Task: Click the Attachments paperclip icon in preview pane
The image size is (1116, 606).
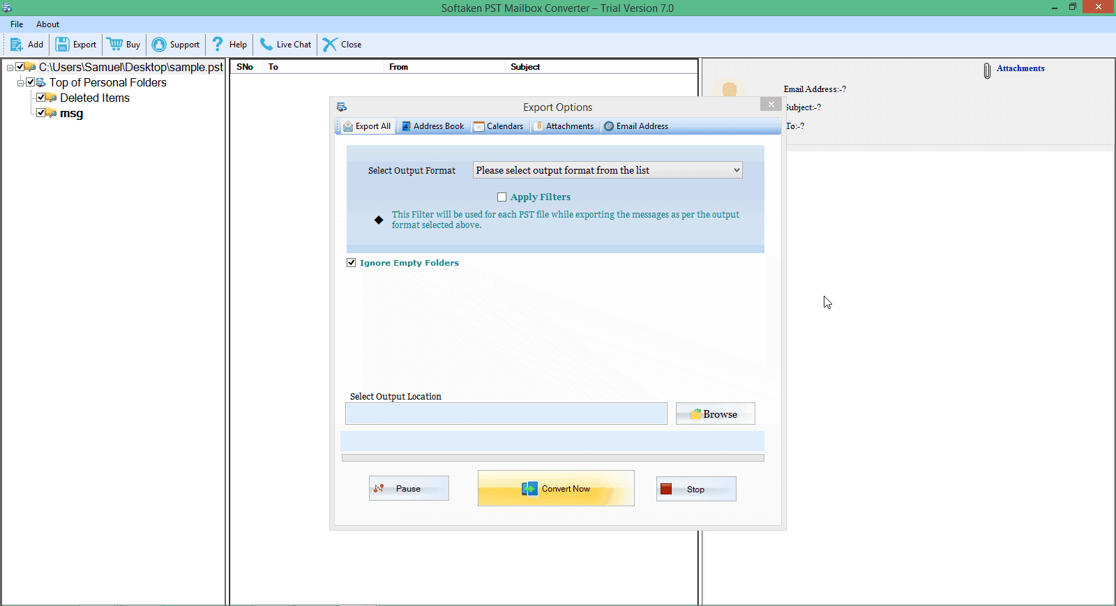Action: pyautogui.click(x=987, y=70)
